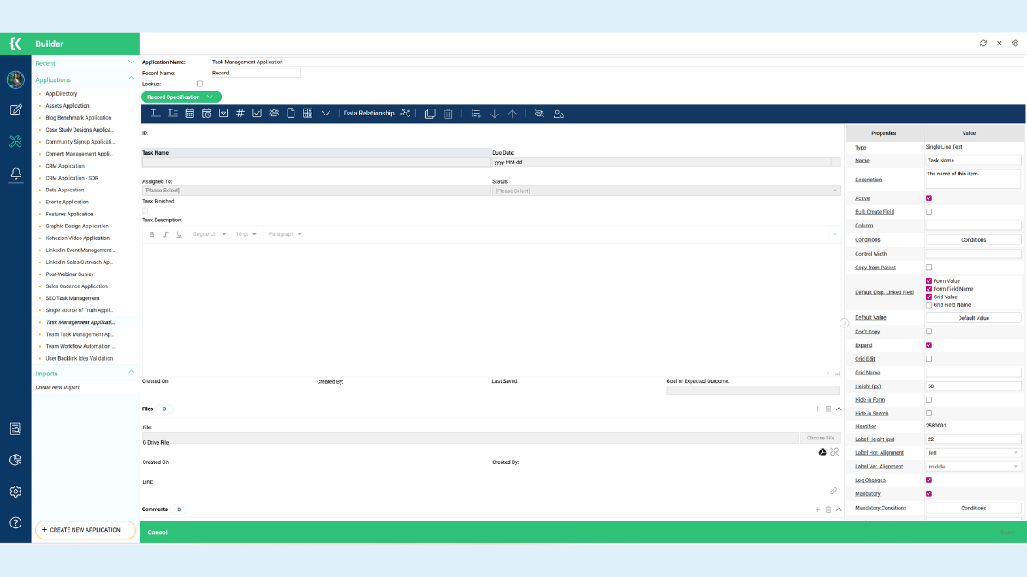Viewport: 1027px width, 577px height.
Task: Move field down with arrow icon
Action: coord(495,114)
